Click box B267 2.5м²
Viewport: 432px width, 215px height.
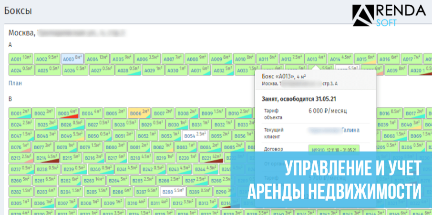click(x=195, y=181)
